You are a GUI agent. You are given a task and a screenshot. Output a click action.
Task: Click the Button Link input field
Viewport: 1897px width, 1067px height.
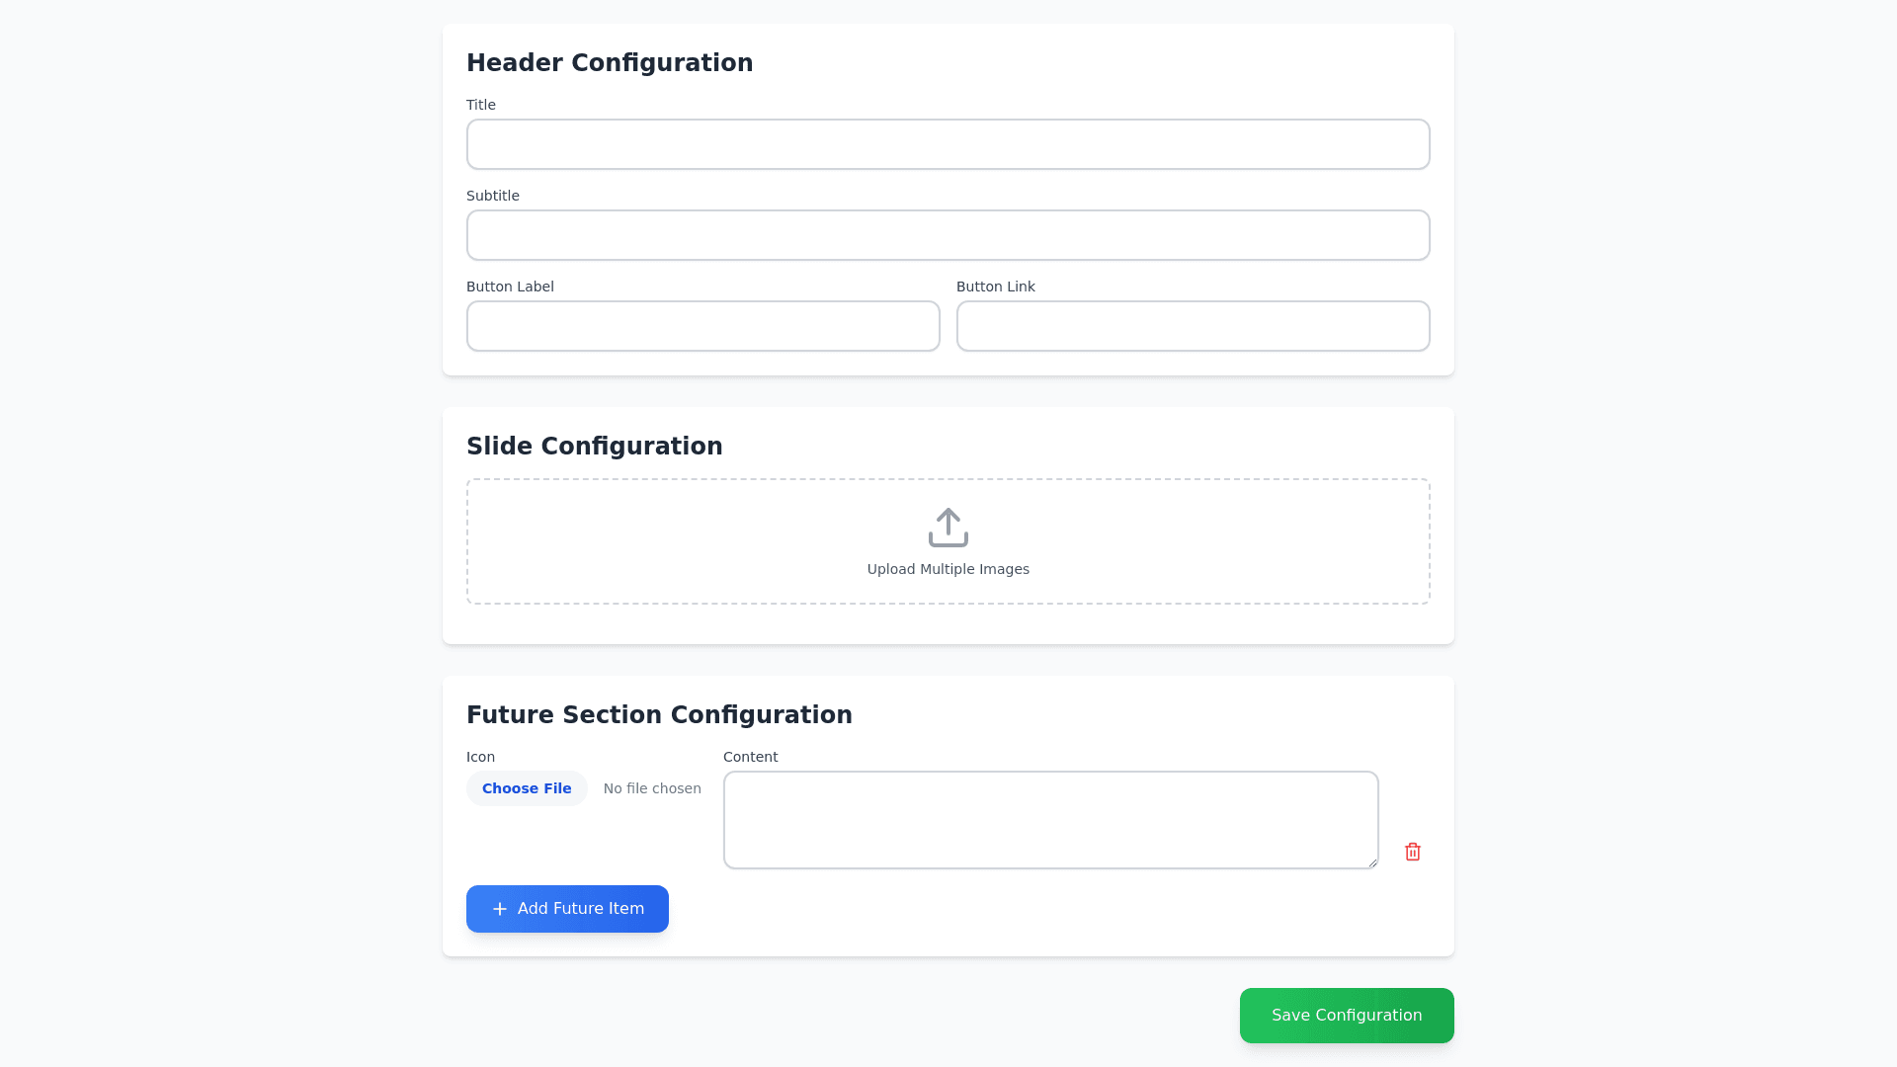click(x=1193, y=326)
